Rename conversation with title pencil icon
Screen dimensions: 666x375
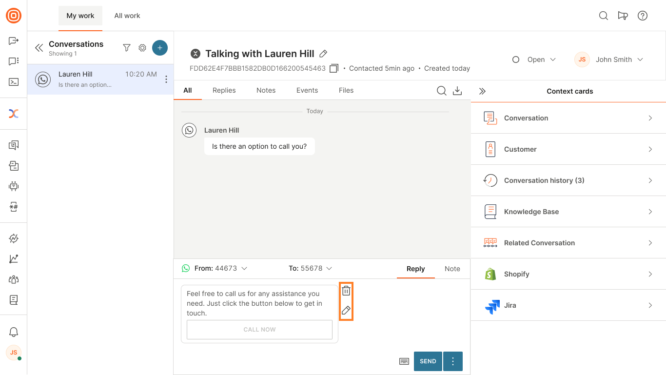323,54
